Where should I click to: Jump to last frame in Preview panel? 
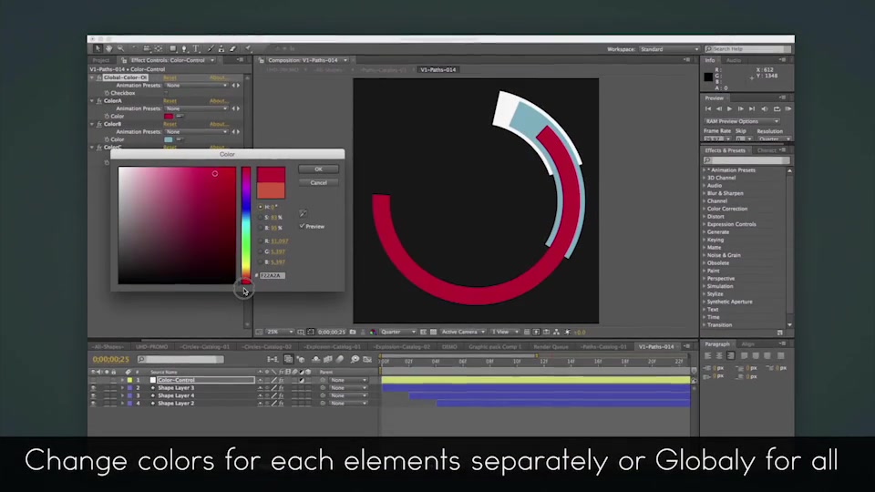(x=752, y=109)
